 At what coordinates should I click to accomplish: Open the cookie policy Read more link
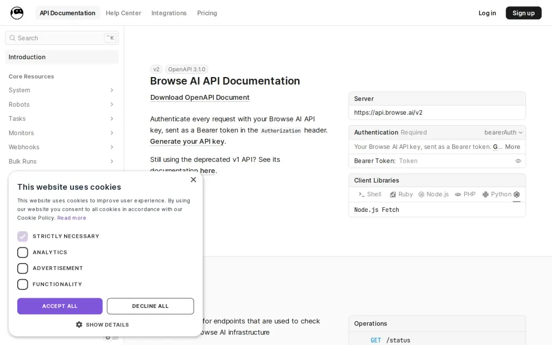tap(72, 218)
